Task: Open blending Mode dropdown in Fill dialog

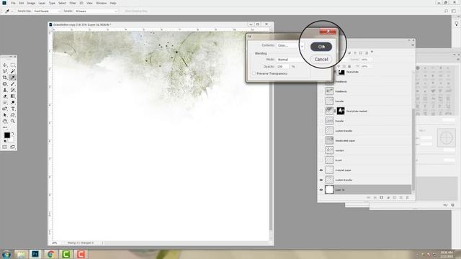Action: 290,59
